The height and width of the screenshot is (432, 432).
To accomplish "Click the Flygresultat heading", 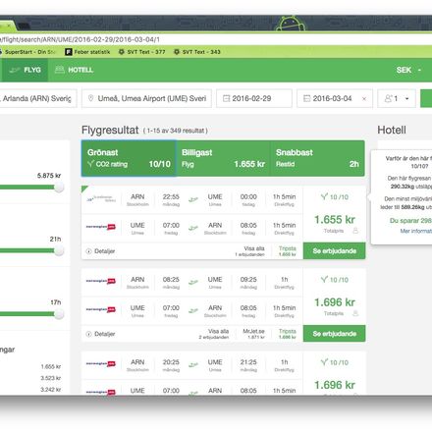I will click(110, 130).
